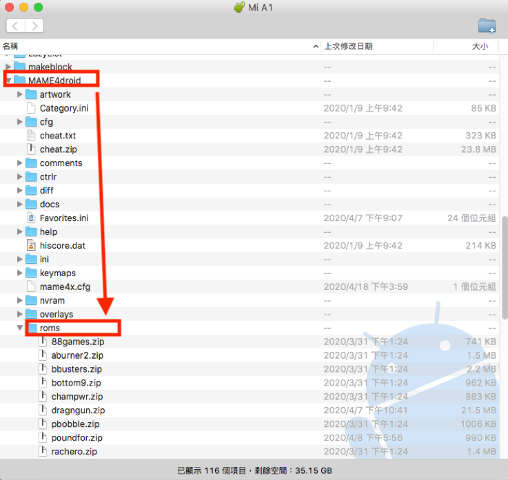Expand the ctrlr folder triangle

tap(20, 177)
